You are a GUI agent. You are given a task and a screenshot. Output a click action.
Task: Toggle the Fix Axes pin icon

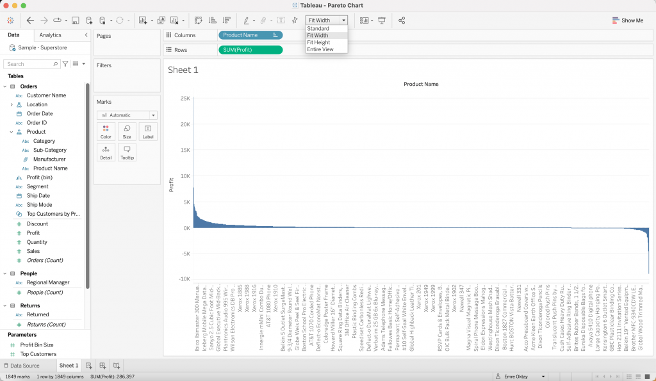tap(295, 20)
